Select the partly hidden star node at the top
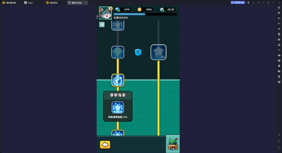 (x=118, y=25)
